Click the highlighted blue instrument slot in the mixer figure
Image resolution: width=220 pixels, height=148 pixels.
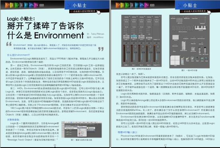pyautogui.click(x=134, y=36)
